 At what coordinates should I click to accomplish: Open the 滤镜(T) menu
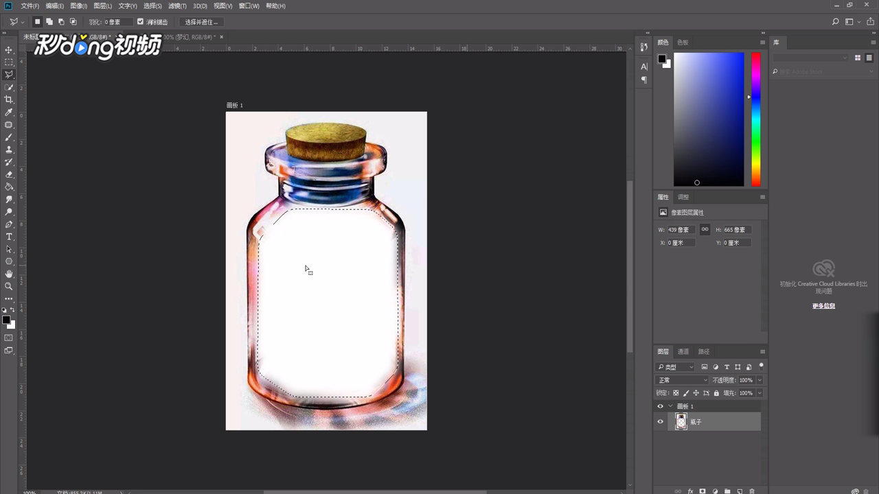point(178,6)
